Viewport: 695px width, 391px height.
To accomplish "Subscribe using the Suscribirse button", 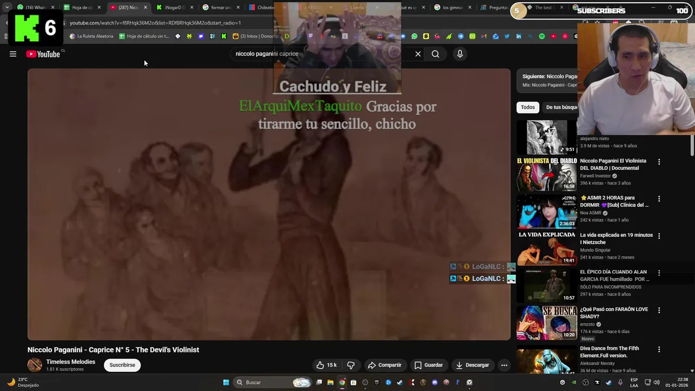I will 122,365.
